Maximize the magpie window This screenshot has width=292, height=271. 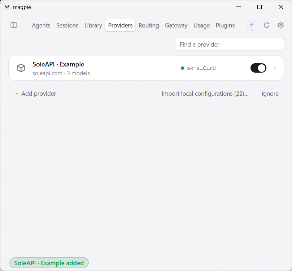coord(260,7)
